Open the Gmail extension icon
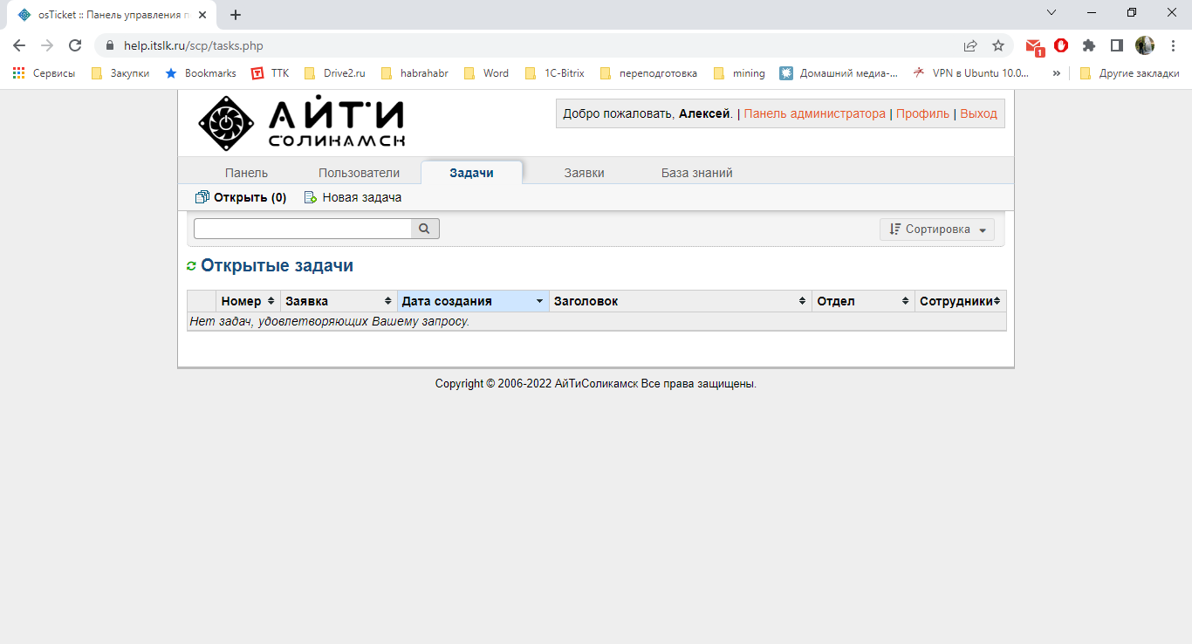The width and height of the screenshot is (1192, 644). (1034, 46)
